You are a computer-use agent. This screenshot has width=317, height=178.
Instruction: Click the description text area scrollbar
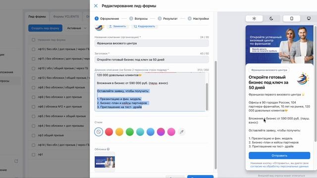(207, 96)
